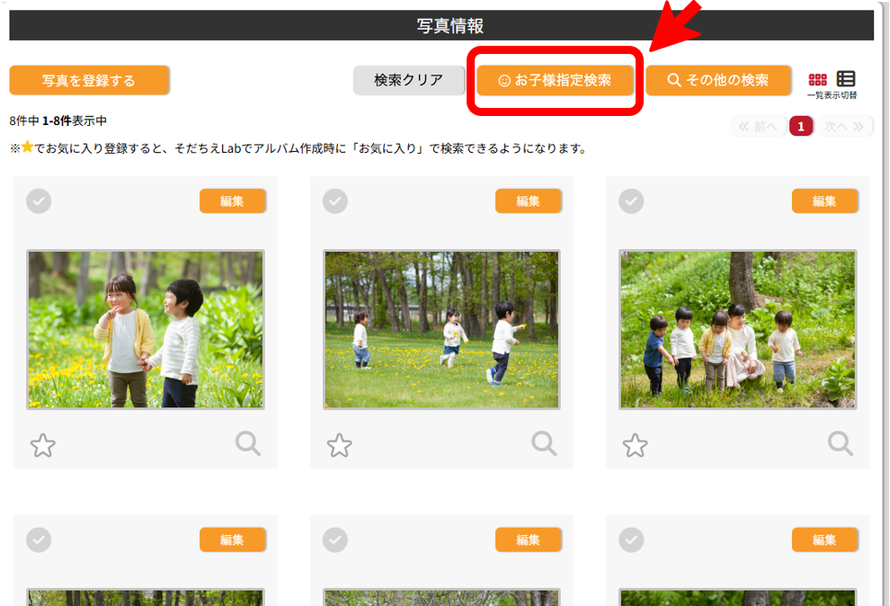Star the group with teacher photo
Screen dimensions: 890x606
click(636, 445)
